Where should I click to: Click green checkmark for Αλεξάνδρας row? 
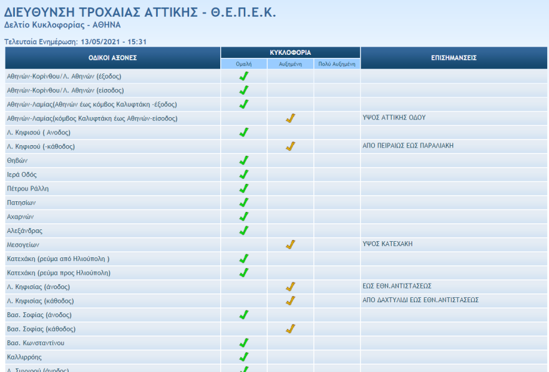[x=244, y=231]
